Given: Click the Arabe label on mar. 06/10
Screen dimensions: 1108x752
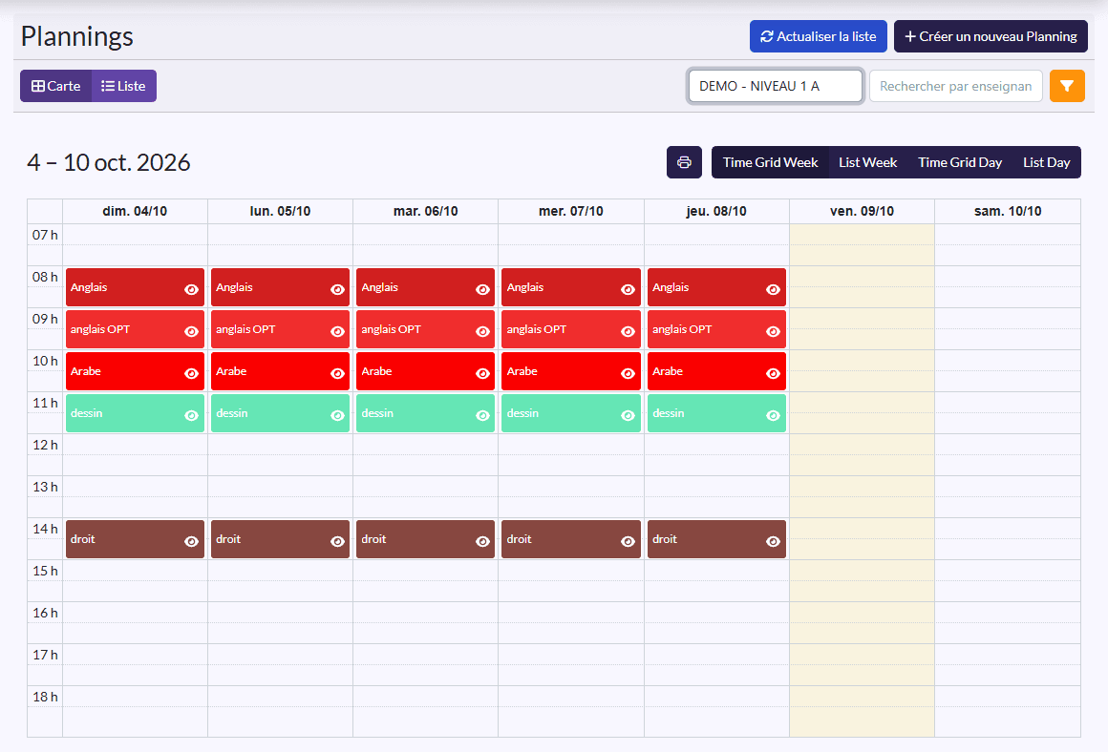Looking at the screenshot, I should click(x=376, y=371).
